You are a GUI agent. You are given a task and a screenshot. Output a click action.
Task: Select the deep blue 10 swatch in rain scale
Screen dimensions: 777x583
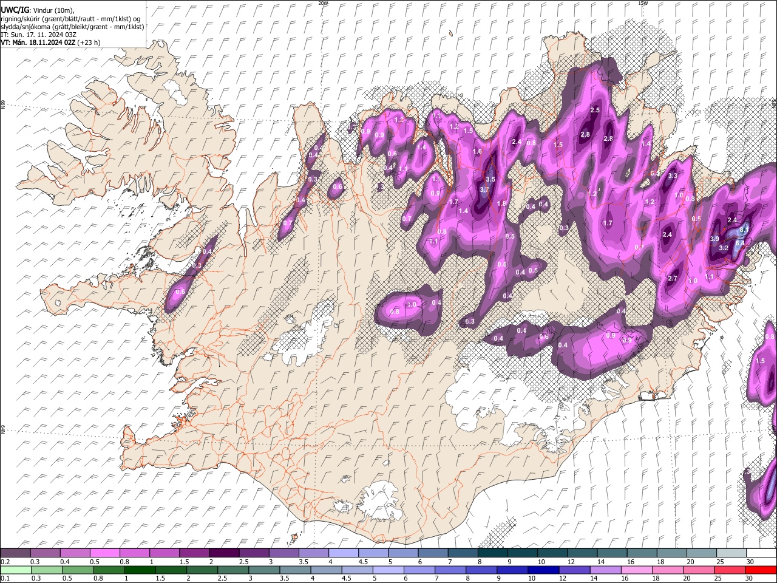[x=543, y=570]
